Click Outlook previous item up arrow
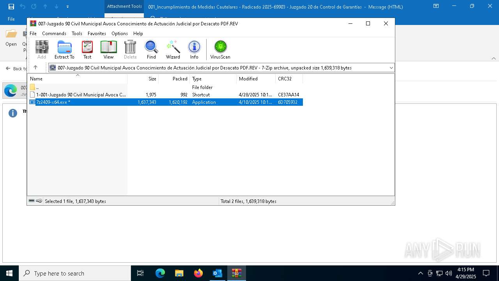This screenshot has width=499, height=281. point(45,7)
